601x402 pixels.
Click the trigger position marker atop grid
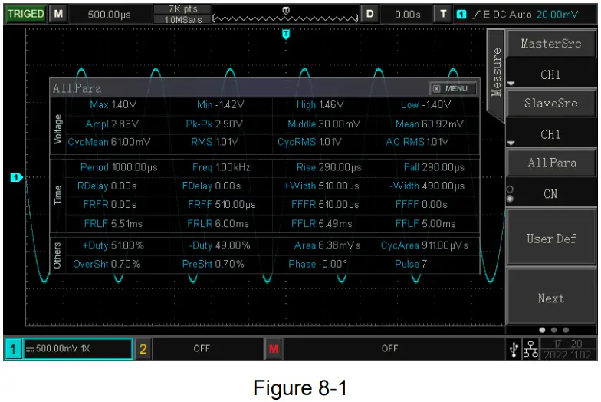(x=286, y=35)
